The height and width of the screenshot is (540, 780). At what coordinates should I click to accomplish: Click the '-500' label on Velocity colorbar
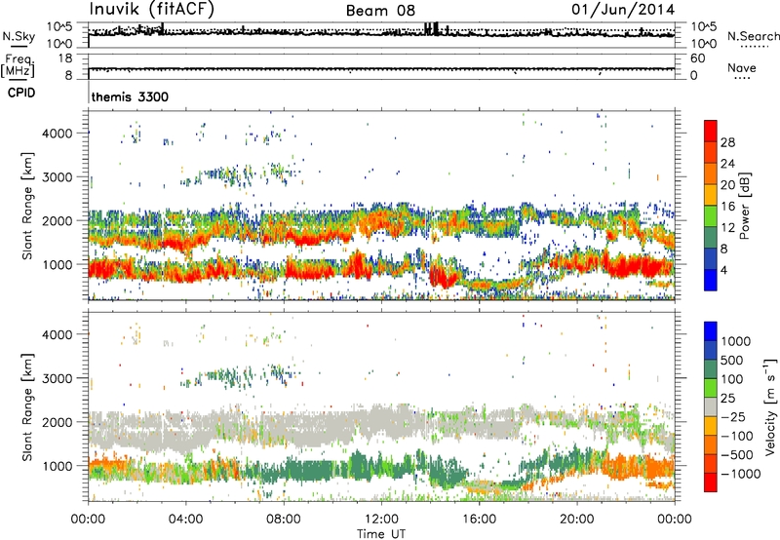[737, 455]
